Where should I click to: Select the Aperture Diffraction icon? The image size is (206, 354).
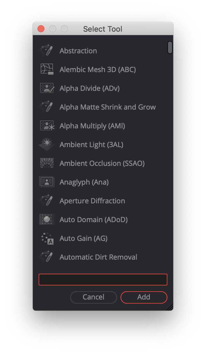[x=47, y=200]
